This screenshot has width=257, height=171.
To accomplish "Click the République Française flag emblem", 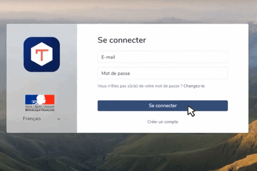I will [40, 103].
